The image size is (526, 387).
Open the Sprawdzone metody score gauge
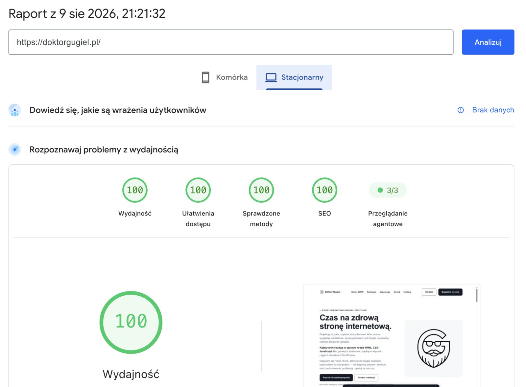[x=261, y=190]
